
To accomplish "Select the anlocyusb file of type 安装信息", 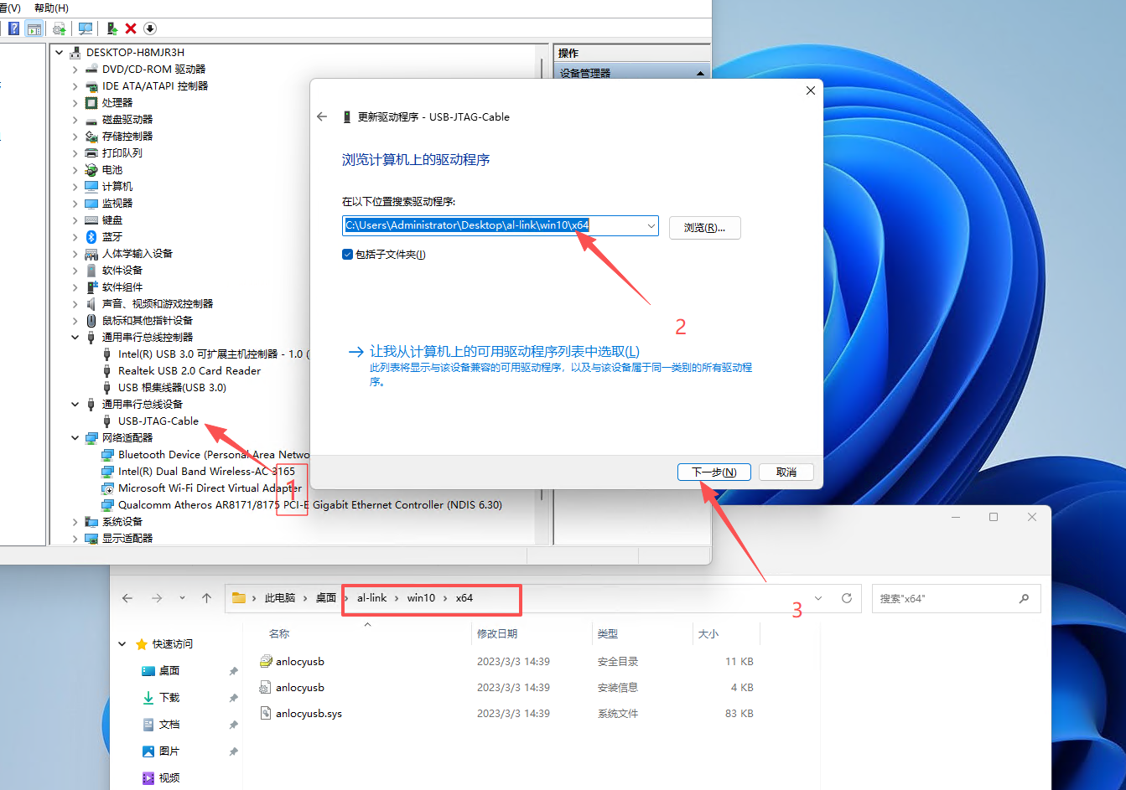I will (x=300, y=688).
